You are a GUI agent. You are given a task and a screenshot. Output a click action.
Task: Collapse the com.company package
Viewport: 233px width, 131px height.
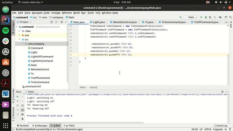pos(23,44)
